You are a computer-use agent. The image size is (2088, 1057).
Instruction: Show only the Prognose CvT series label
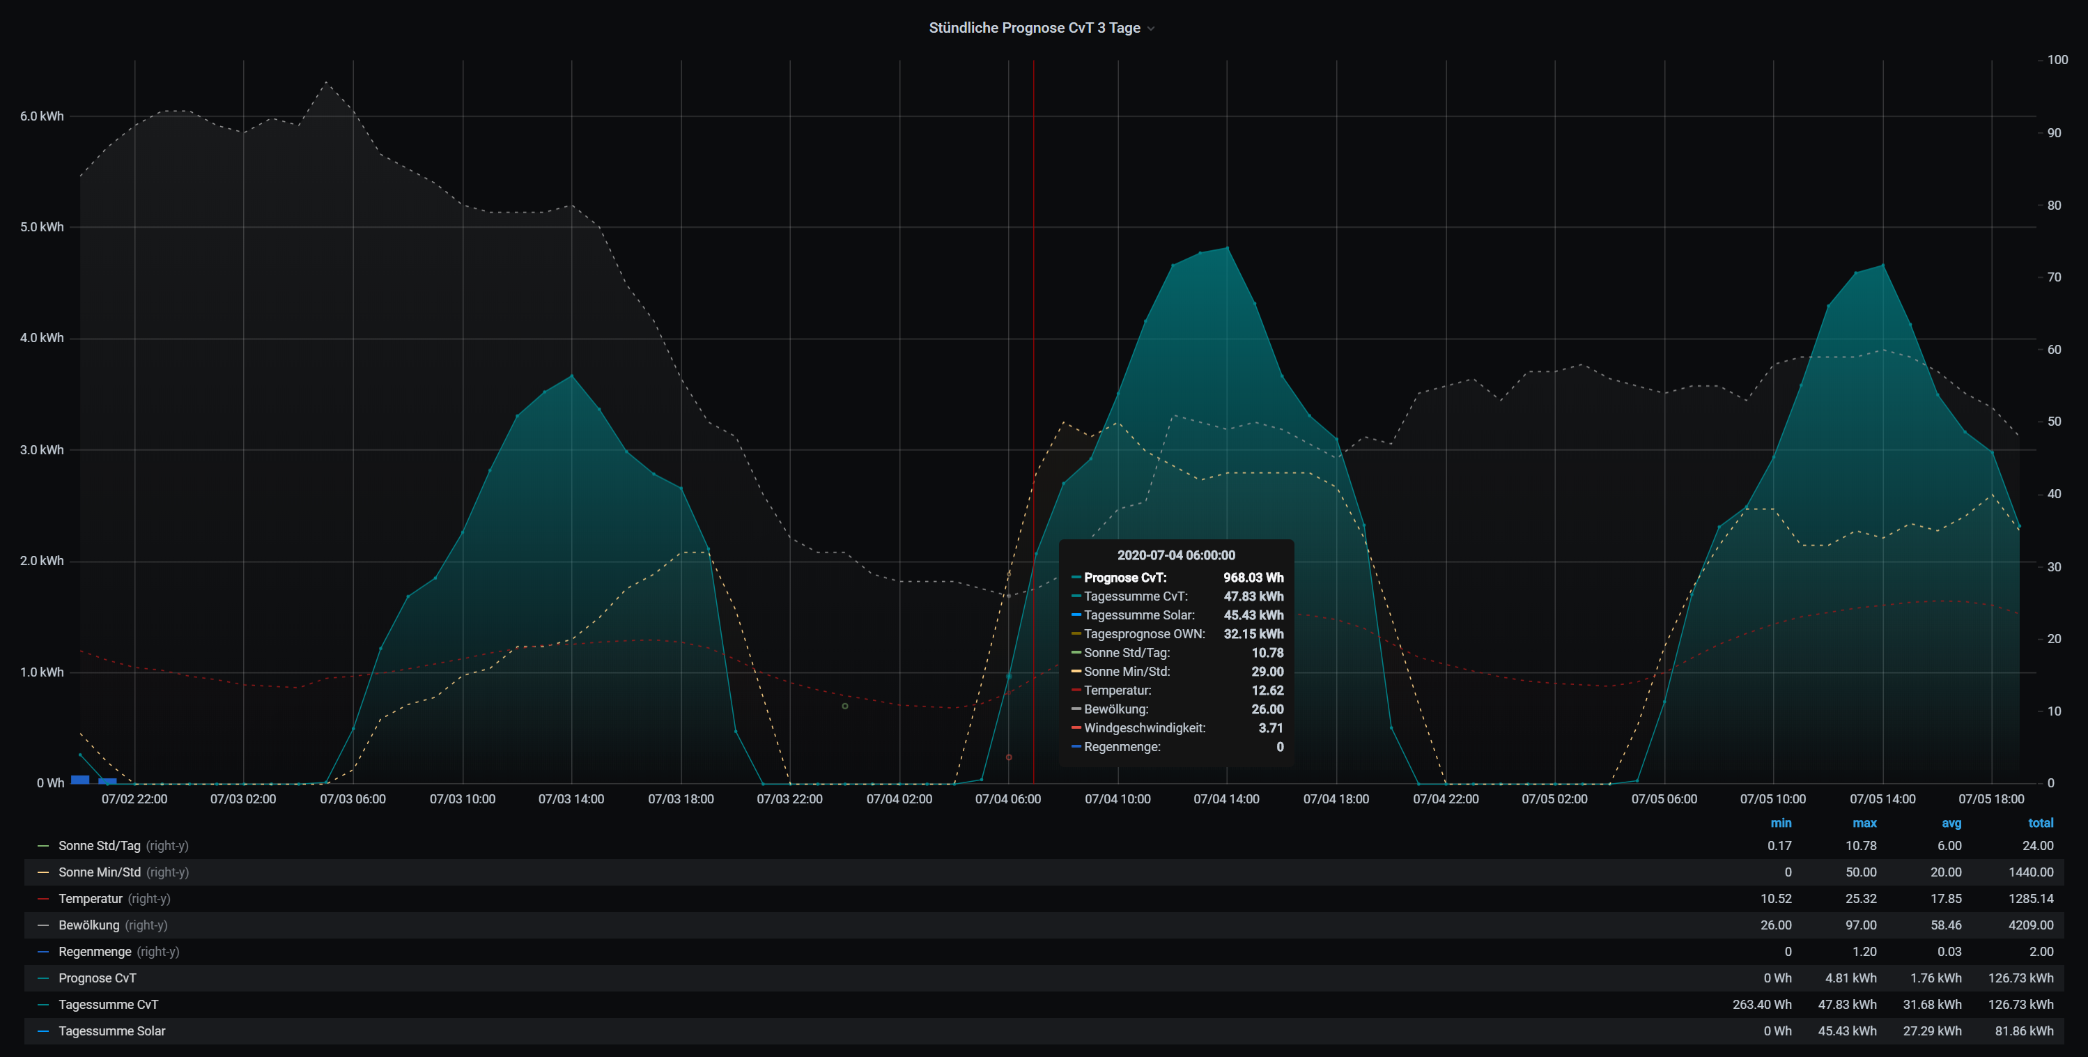[x=98, y=978]
